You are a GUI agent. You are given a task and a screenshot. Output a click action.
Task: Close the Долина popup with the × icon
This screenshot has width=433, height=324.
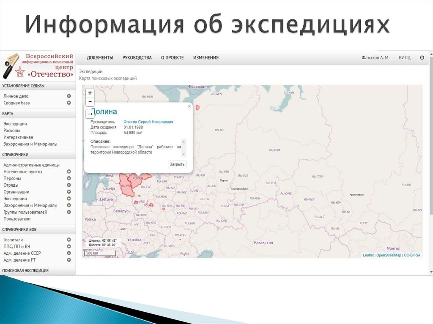click(x=189, y=106)
